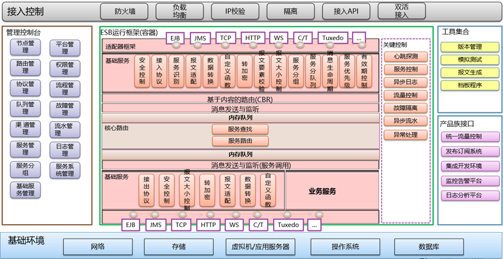The image size is (503, 259).
Task: Open the 路由管理 box
Action: [26, 67]
